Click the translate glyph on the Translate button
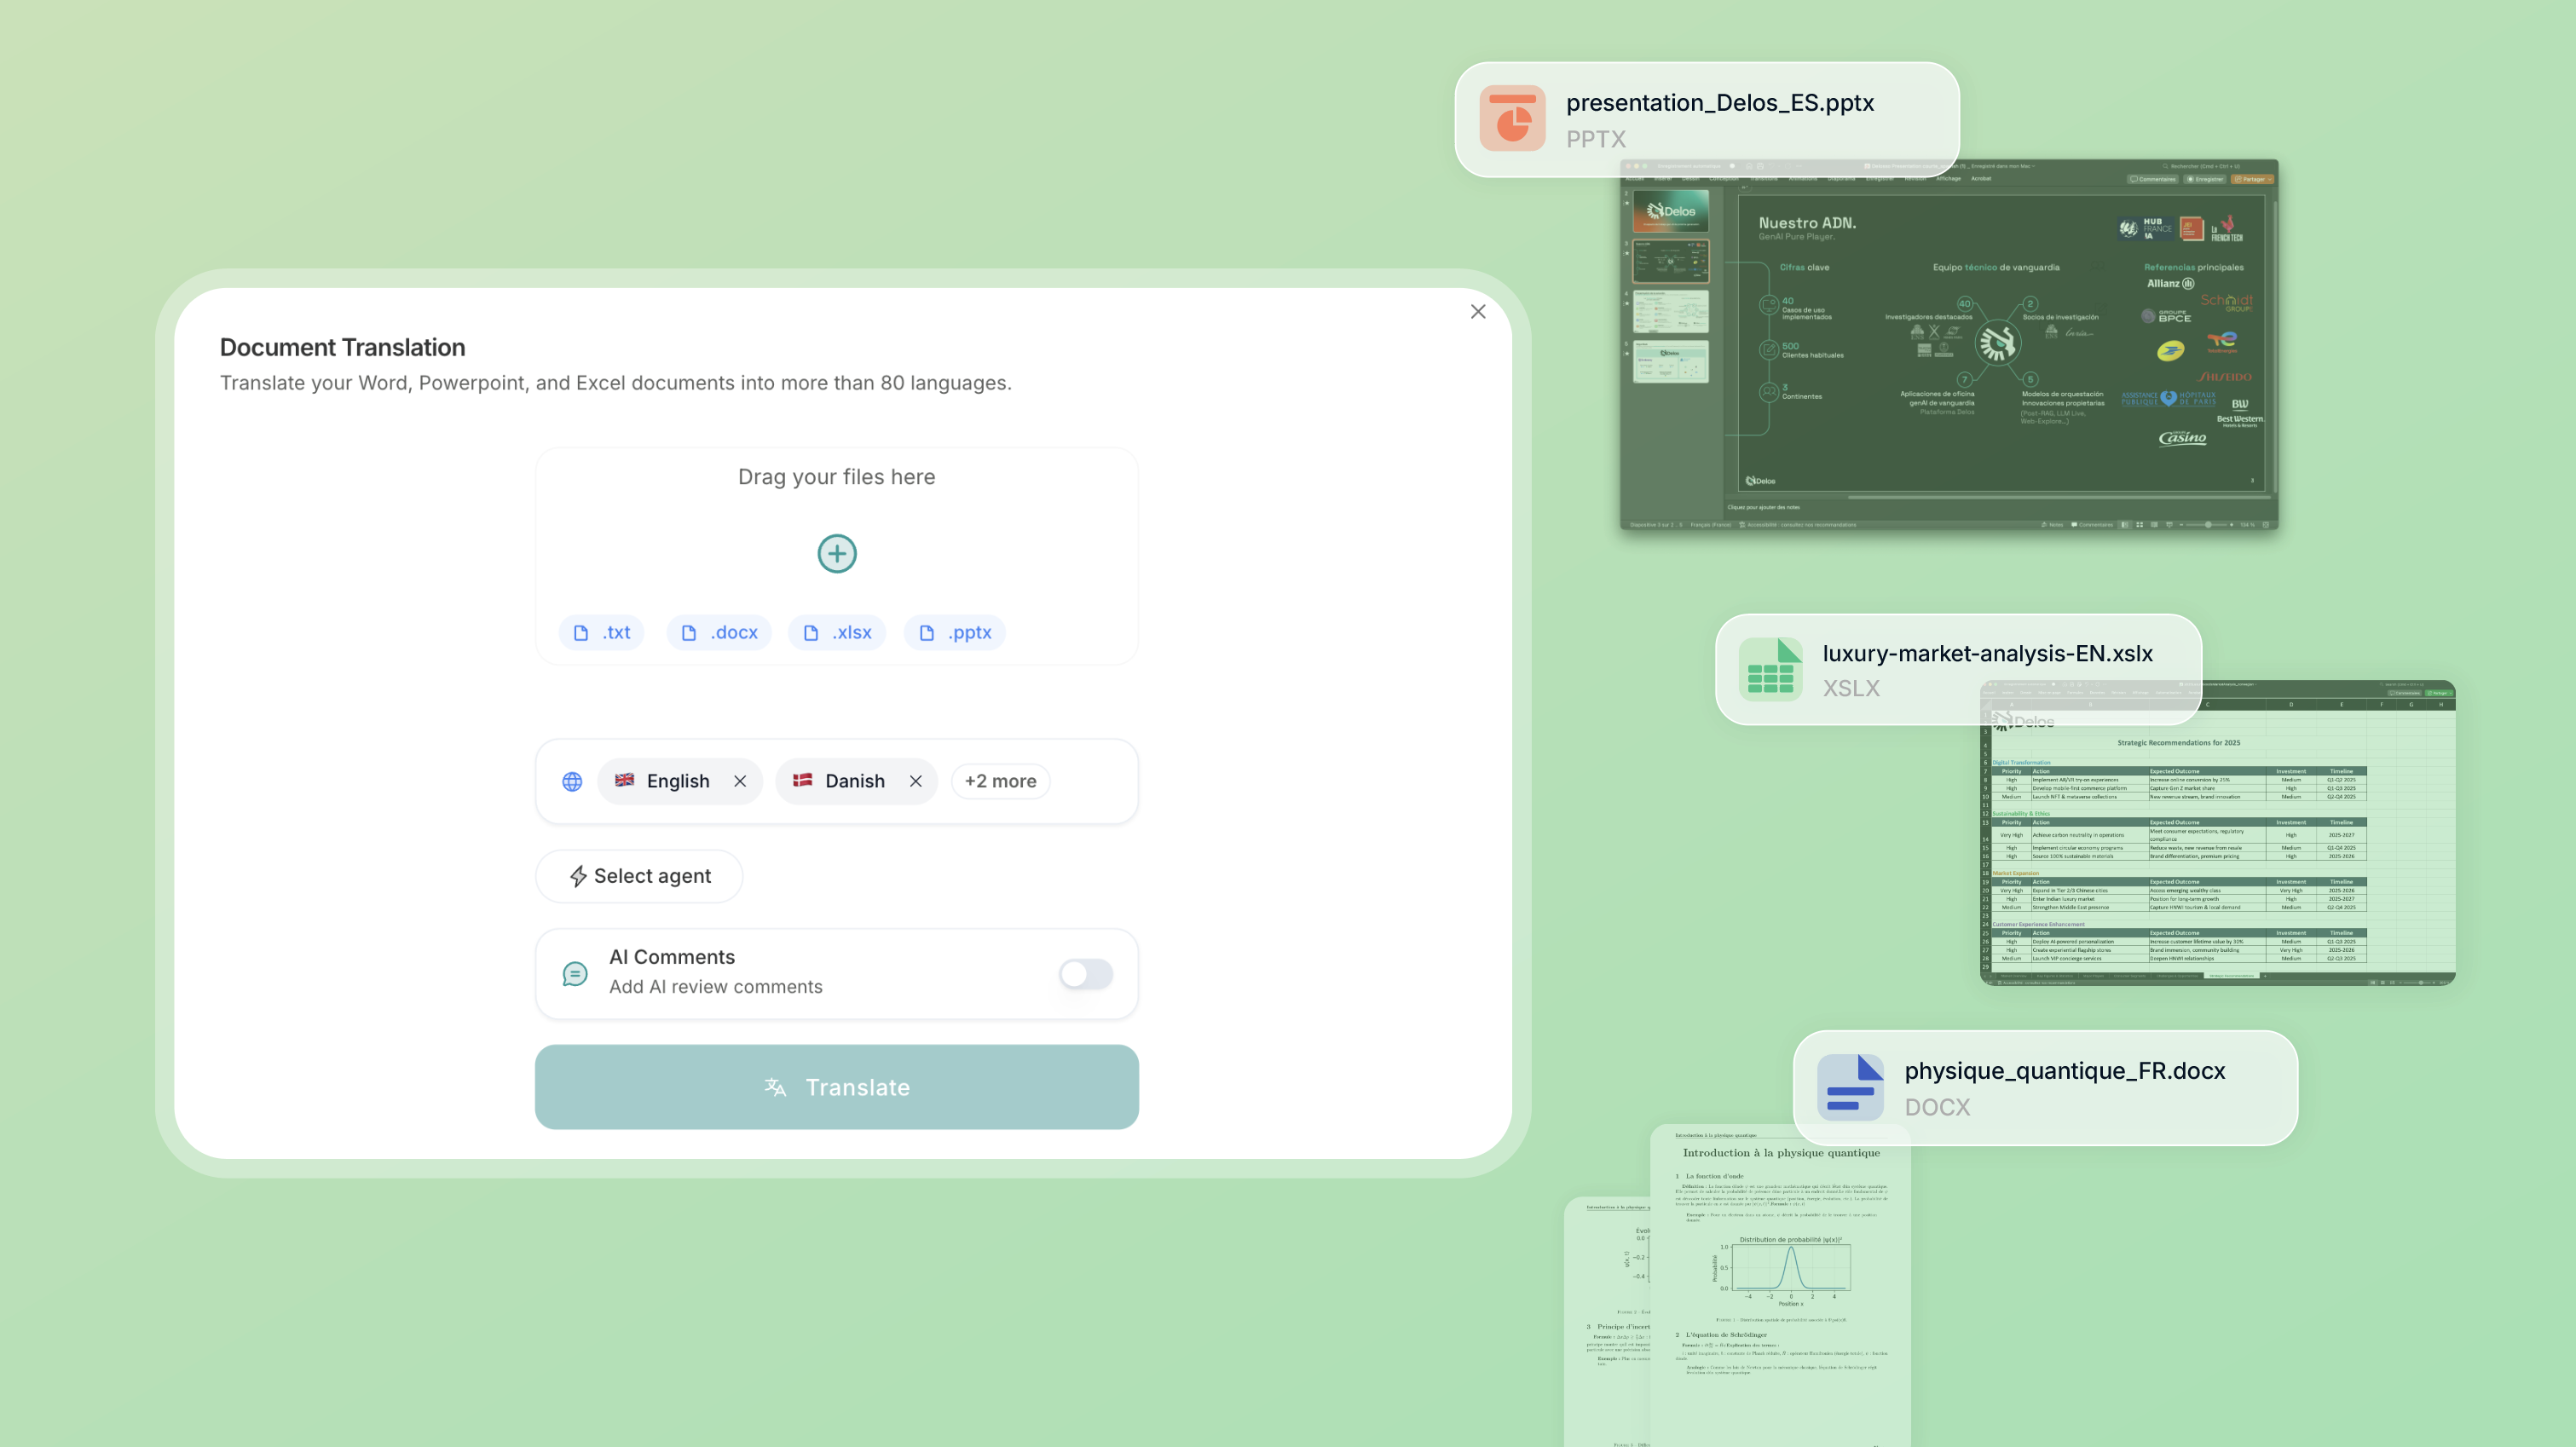Viewport: 2576px width, 1447px height. point(775,1087)
